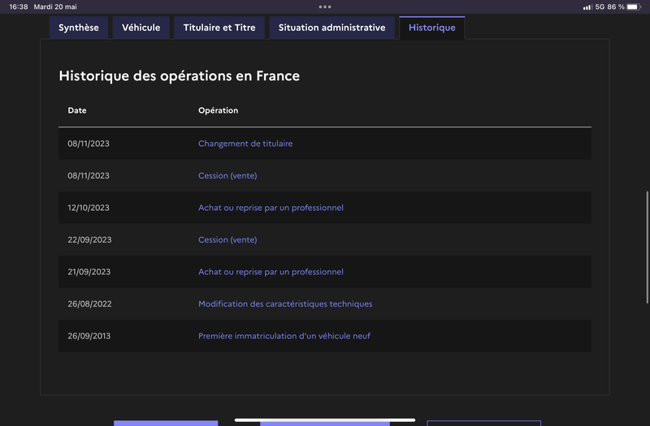Tap the battery icon in status bar

pyautogui.click(x=634, y=6)
